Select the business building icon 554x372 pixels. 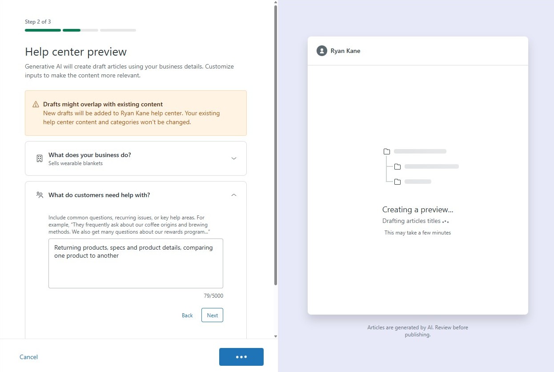(39, 158)
